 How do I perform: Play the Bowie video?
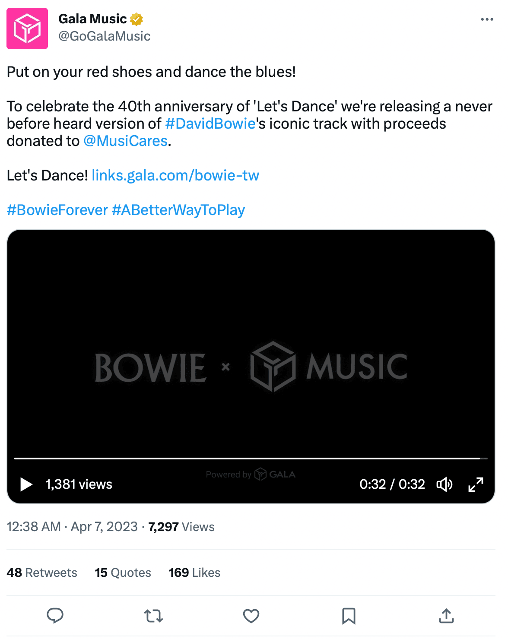pyautogui.click(x=26, y=484)
